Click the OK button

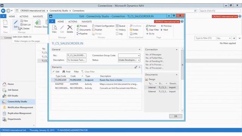point(175,116)
